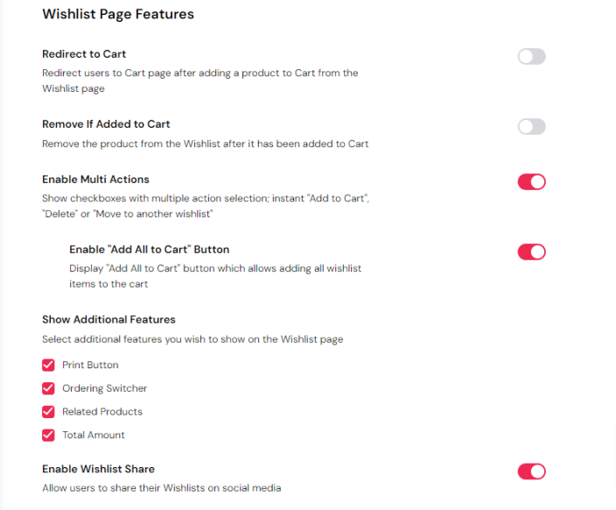Click the "Enable Wishlist Share" setting title
The width and height of the screenshot is (616, 510).
98,469
